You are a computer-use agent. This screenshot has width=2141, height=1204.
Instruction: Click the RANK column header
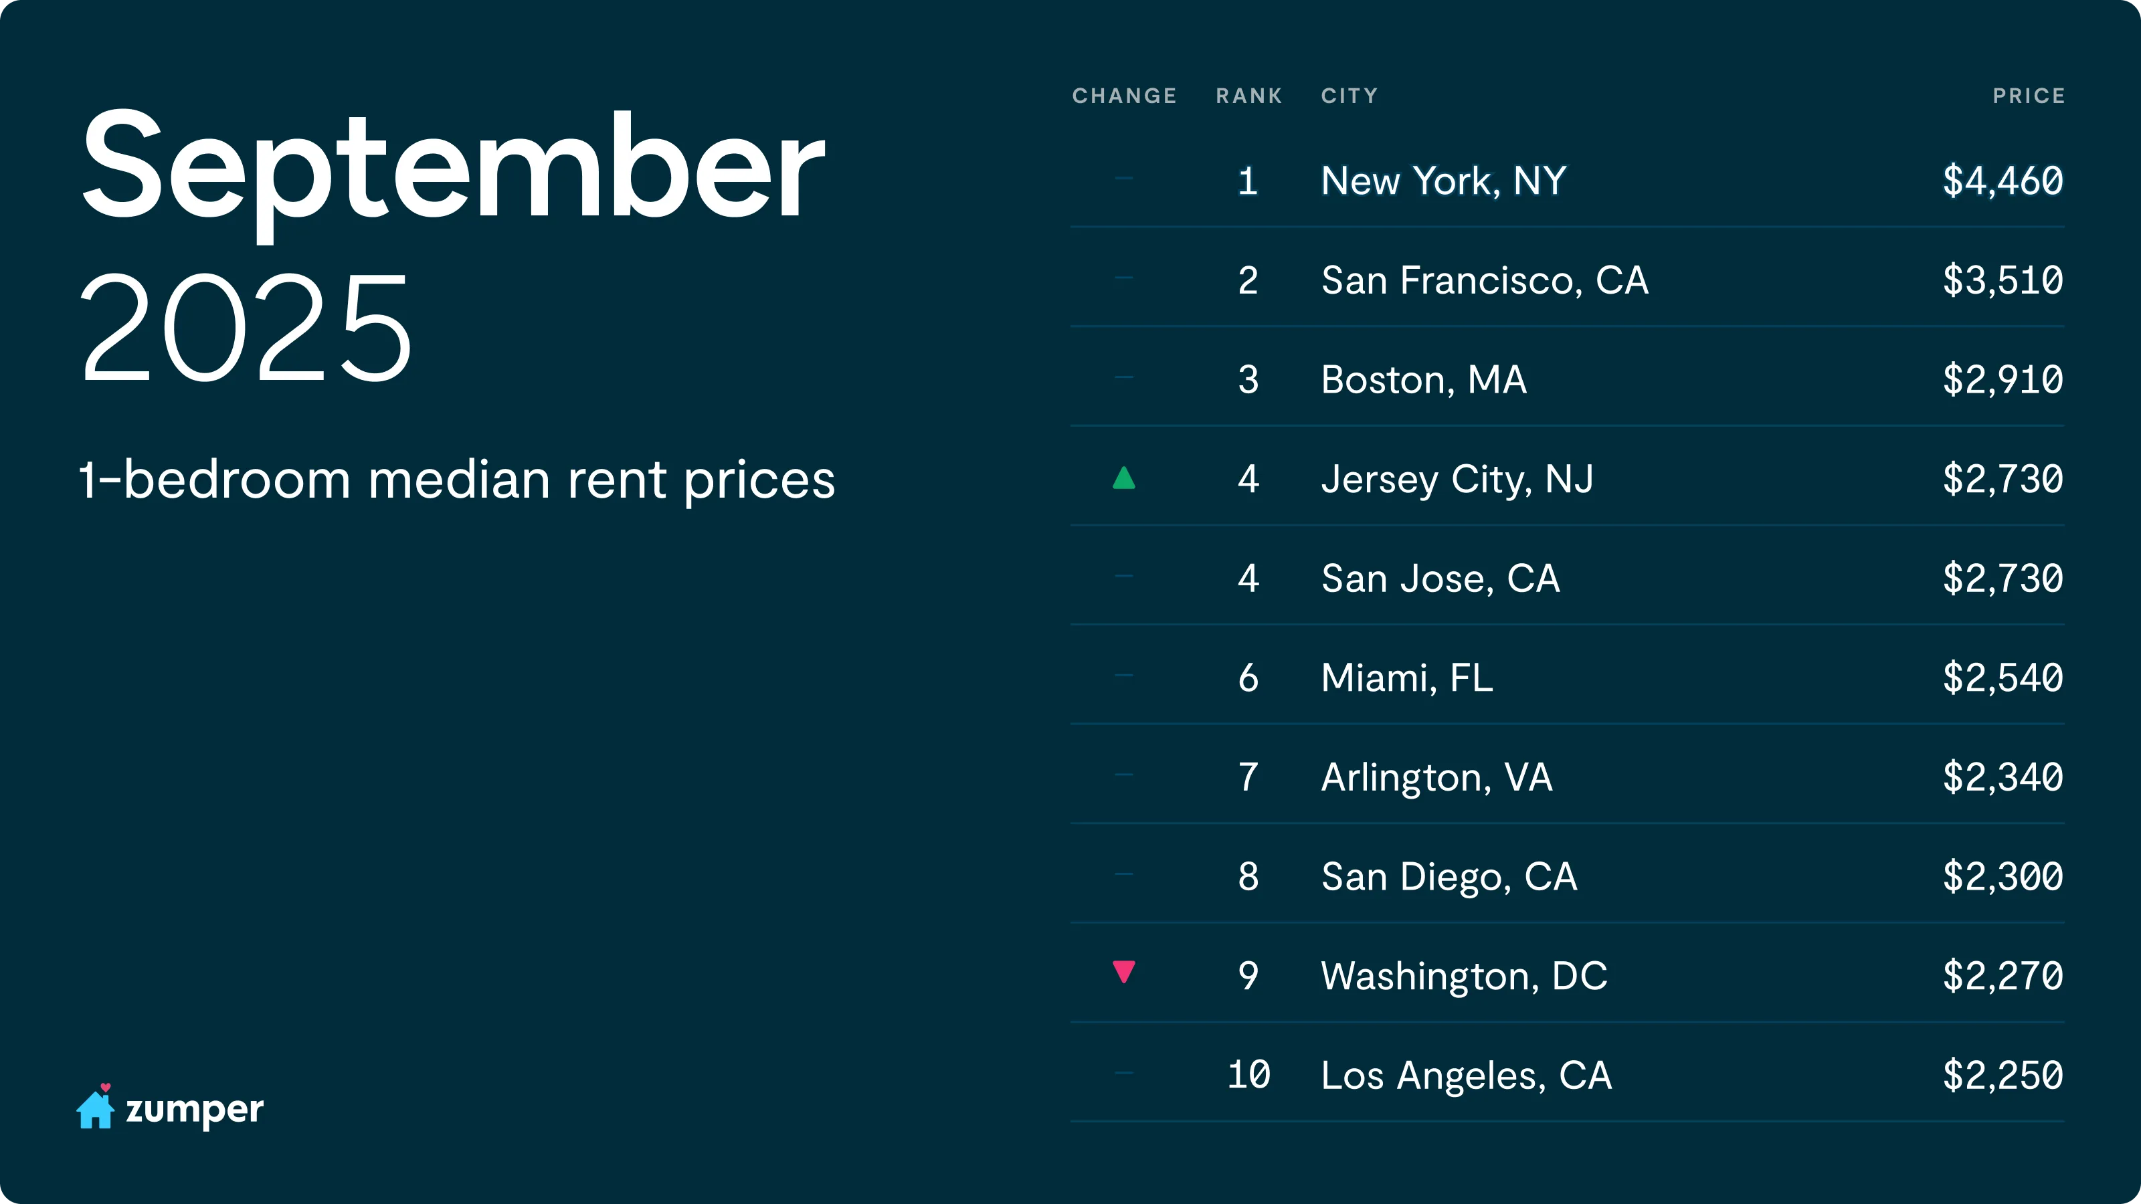(x=1248, y=96)
